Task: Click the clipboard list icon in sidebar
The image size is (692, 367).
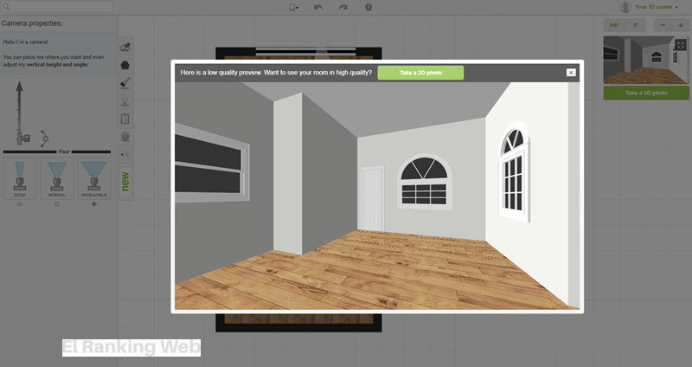Action: coord(125,119)
